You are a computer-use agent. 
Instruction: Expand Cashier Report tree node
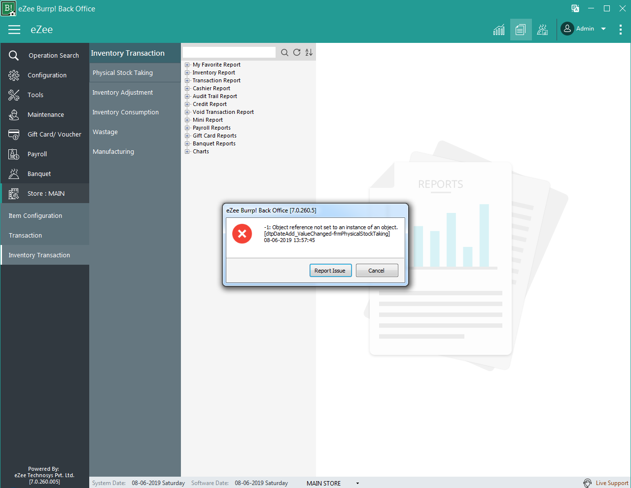(x=187, y=88)
